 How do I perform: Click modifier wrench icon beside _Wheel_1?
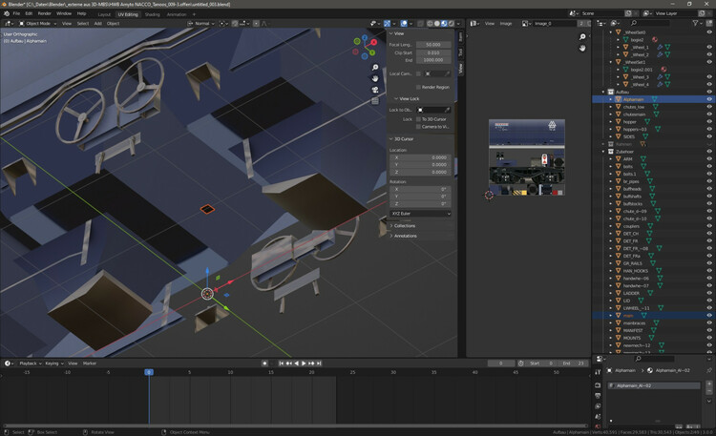pos(660,47)
